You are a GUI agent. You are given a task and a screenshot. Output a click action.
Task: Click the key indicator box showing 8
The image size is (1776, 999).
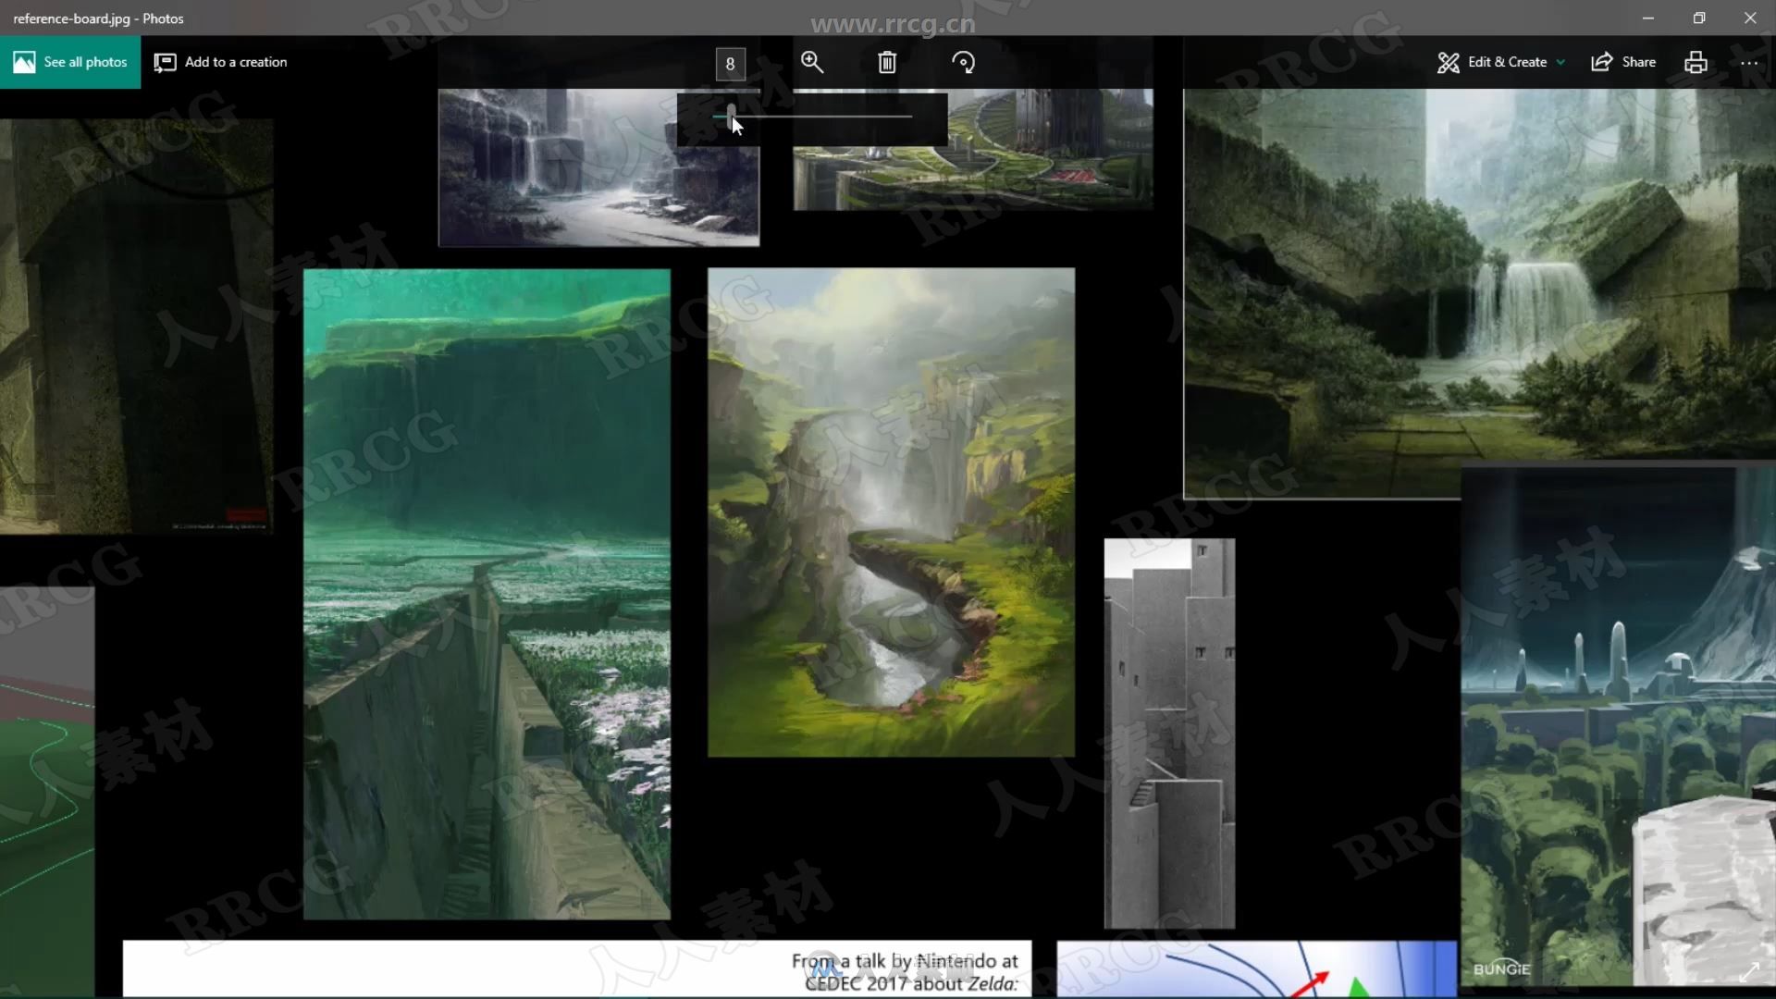coord(730,64)
